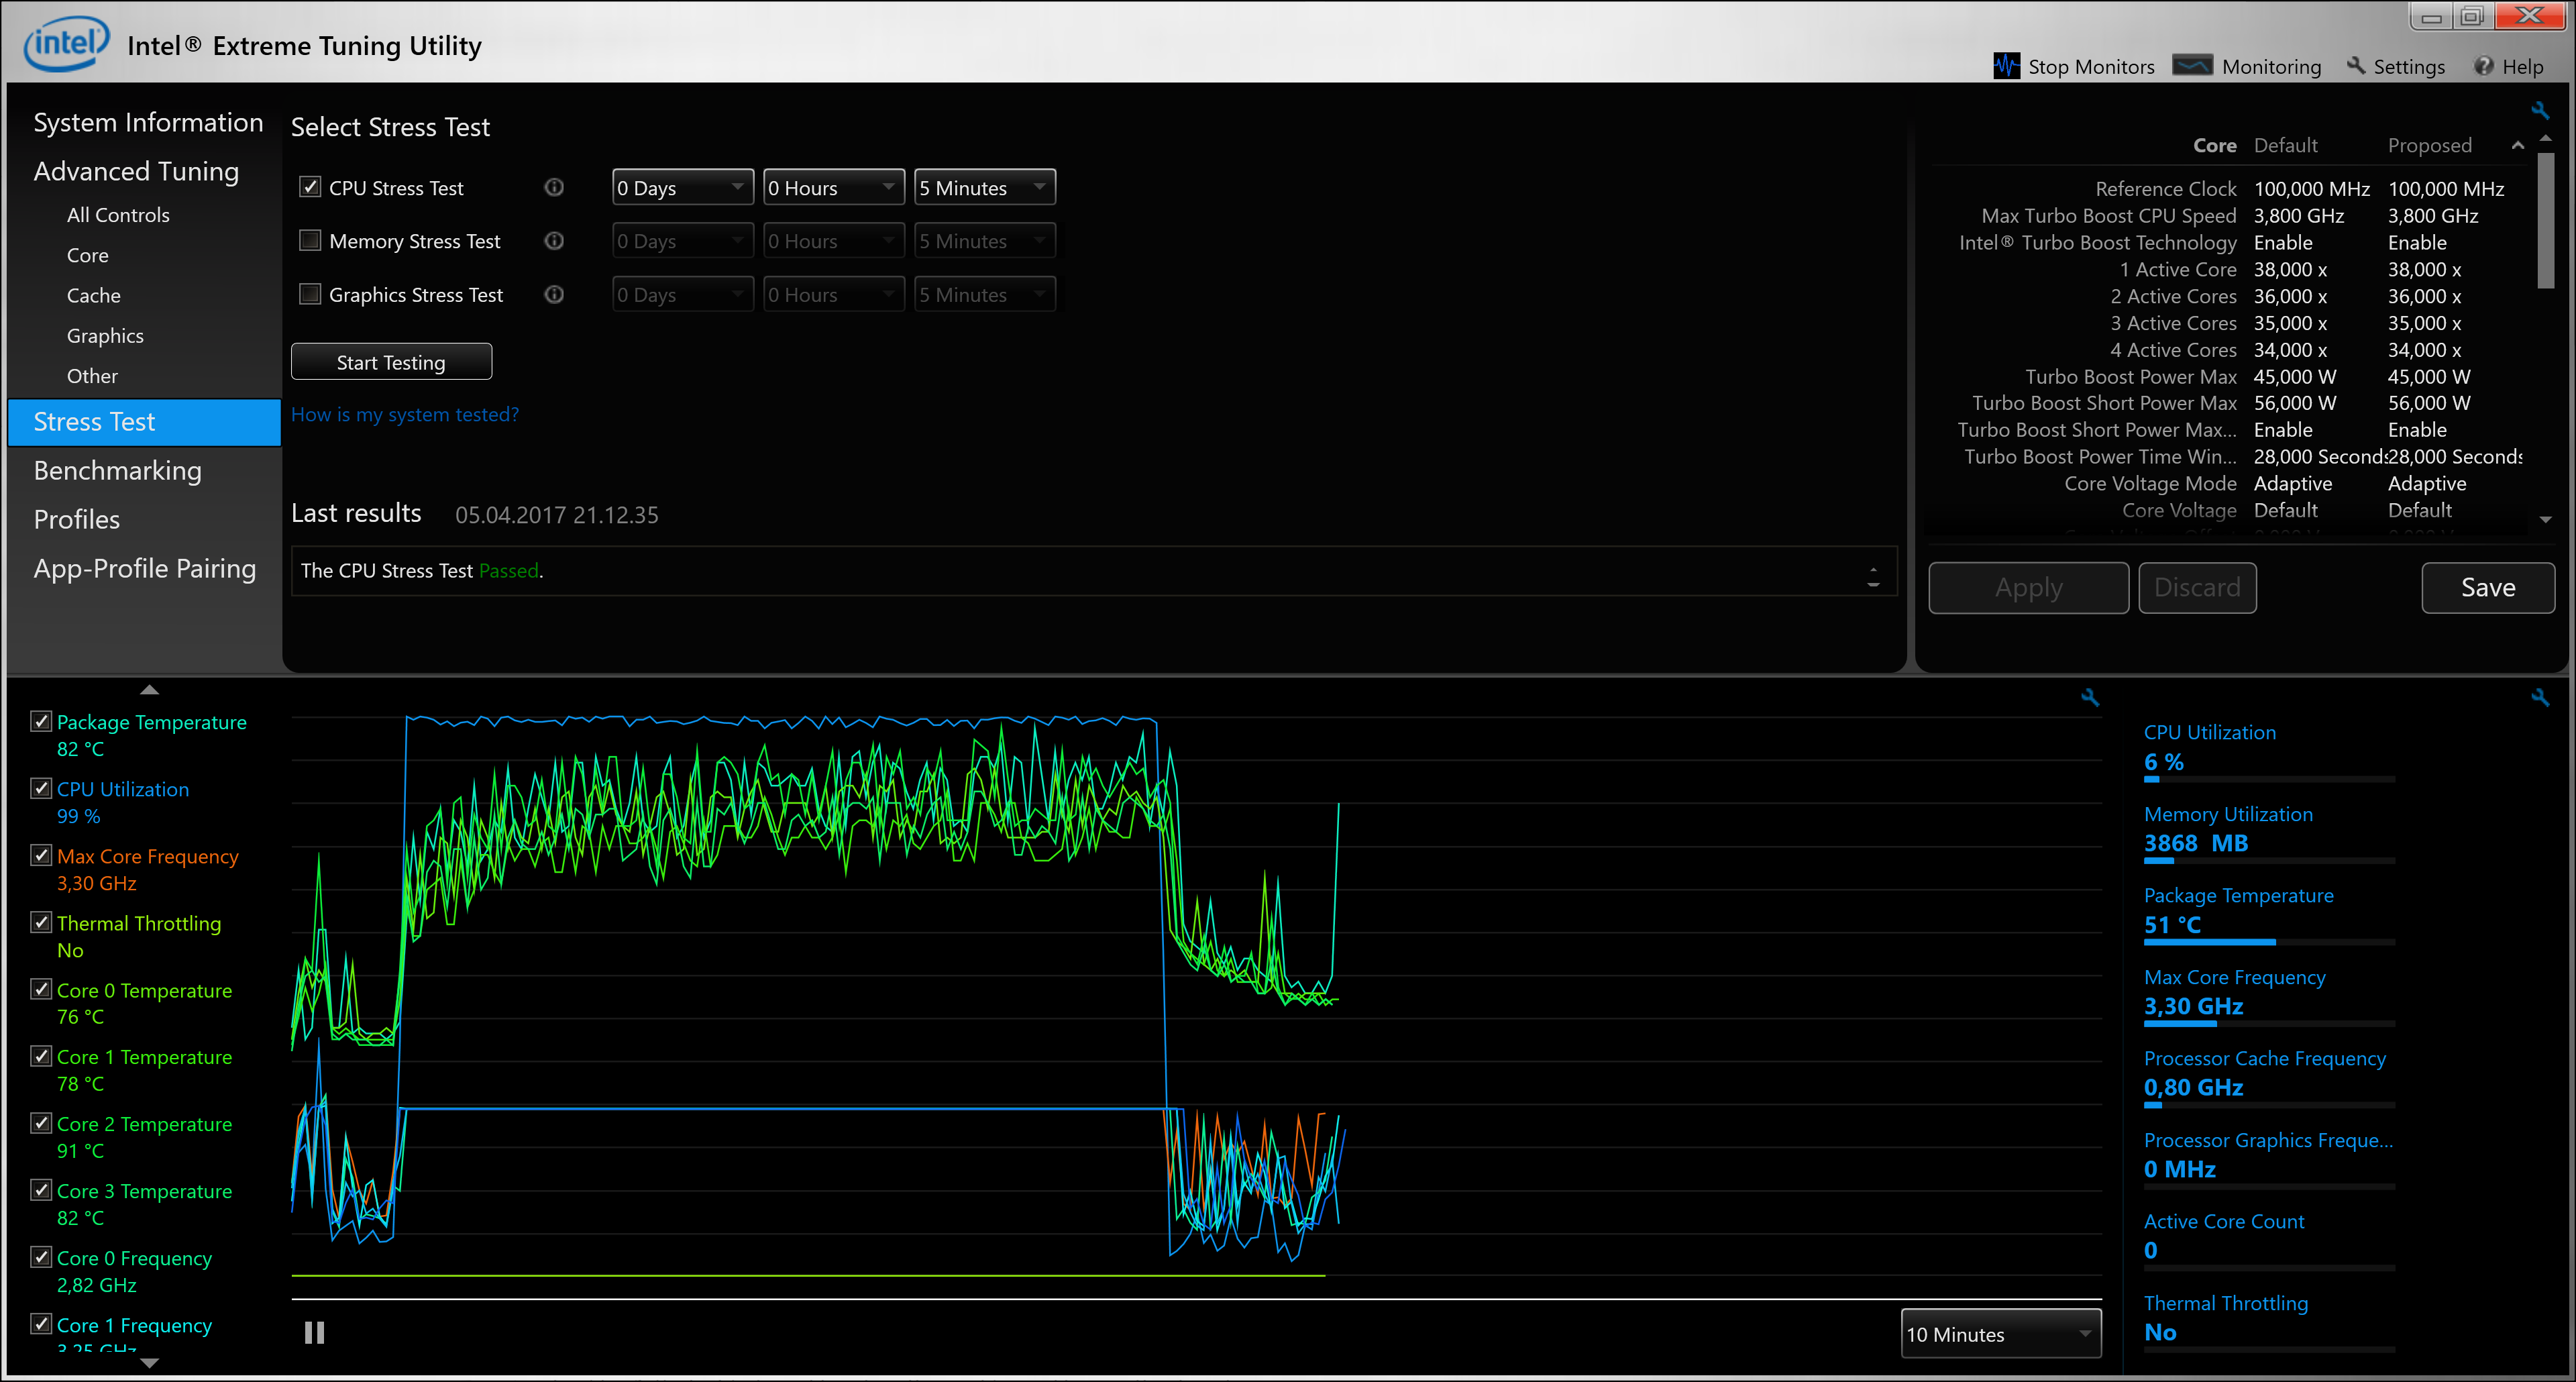
Task: Toggle Core 3 Temperature monitor checkbox
Action: point(41,1190)
